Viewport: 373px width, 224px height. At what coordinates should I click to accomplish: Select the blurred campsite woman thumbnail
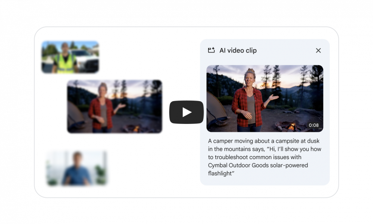(x=115, y=106)
